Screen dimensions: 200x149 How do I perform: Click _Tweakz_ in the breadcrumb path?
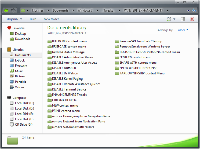pyautogui.click(x=108, y=10)
